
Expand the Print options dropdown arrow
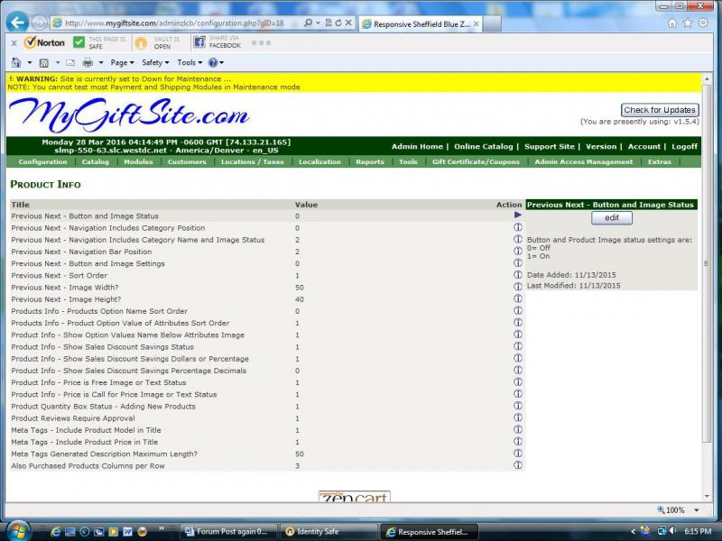point(101,62)
